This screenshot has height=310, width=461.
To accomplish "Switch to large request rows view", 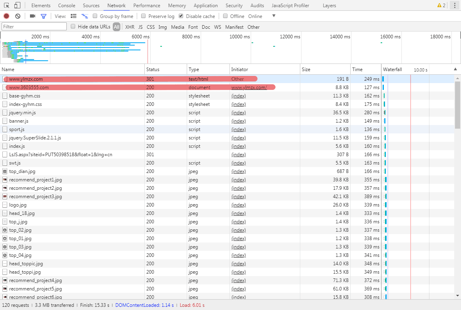I will click(74, 16).
